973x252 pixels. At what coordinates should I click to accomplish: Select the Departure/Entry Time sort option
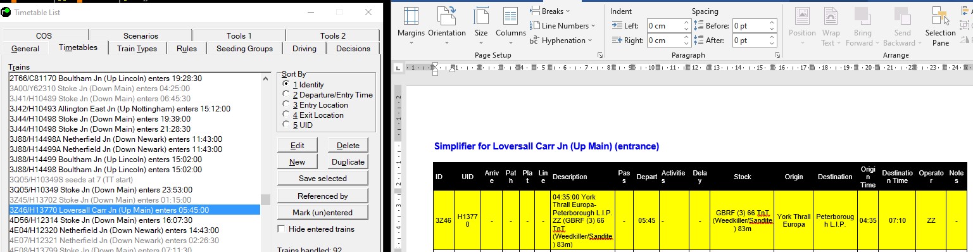(327, 94)
